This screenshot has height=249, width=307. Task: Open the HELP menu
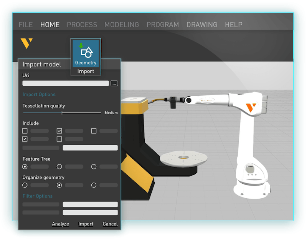tap(233, 25)
